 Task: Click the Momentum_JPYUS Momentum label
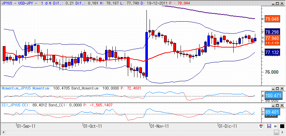pyautogui.click(x=27, y=88)
